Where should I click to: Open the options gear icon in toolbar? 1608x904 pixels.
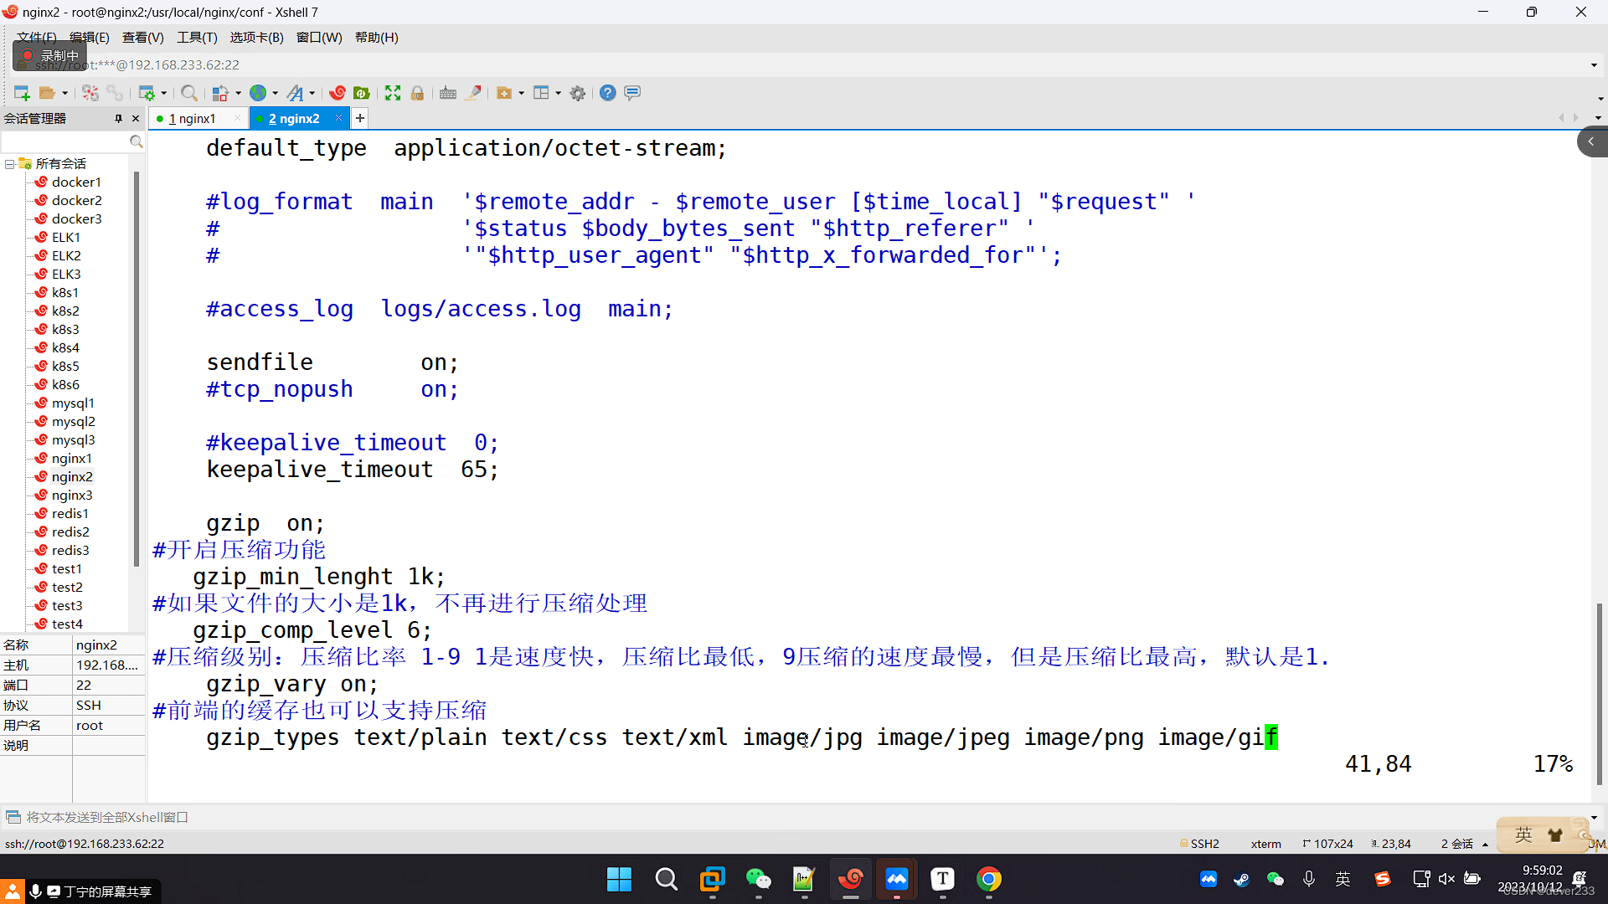coord(578,93)
